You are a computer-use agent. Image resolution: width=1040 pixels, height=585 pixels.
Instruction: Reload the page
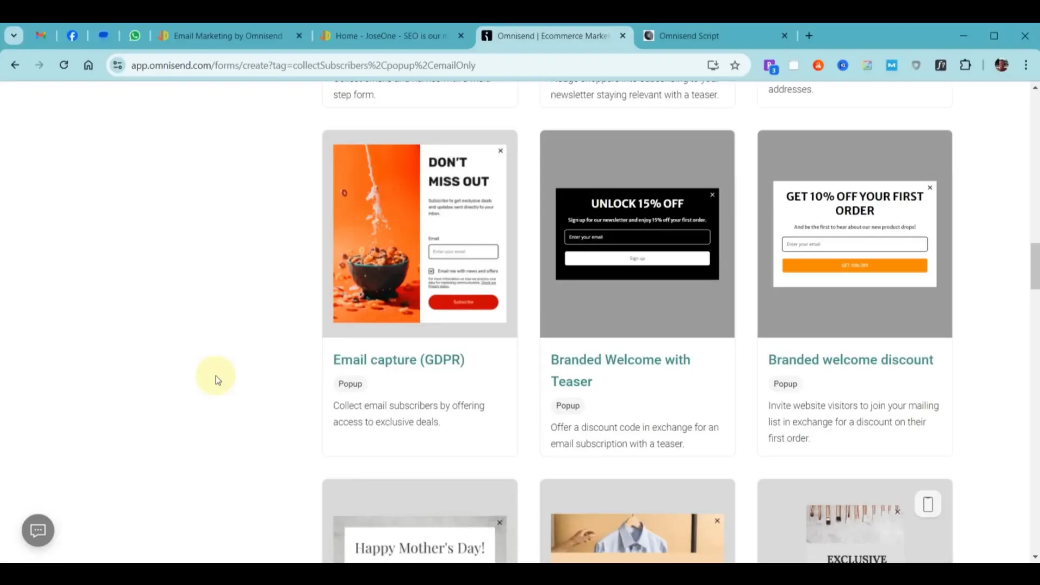pyautogui.click(x=64, y=66)
